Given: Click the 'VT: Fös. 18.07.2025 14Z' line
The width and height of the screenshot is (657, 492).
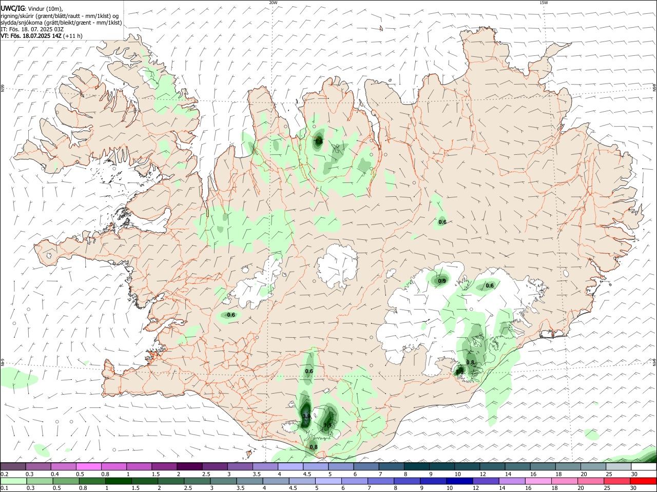Looking at the screenshot, I should coord(31,36).
